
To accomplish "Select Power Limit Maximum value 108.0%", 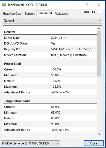I will click(56, 87).
